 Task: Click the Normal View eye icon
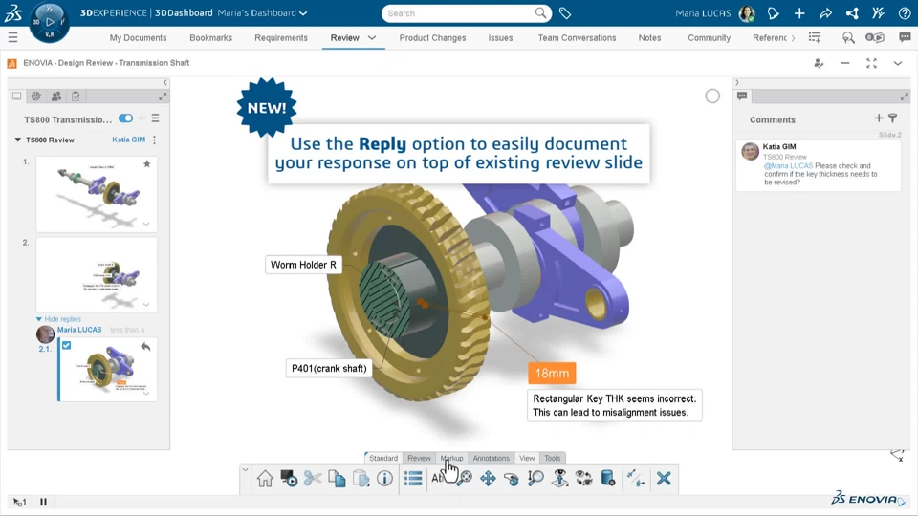pyautogui.click(x=559, y=478)
